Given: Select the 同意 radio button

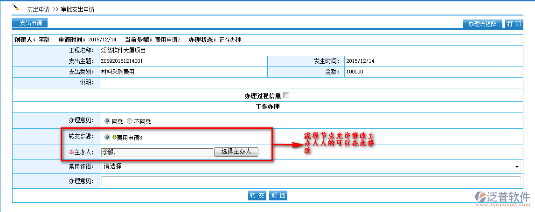Looking at the screenshot, I should [x=107, y=121].
